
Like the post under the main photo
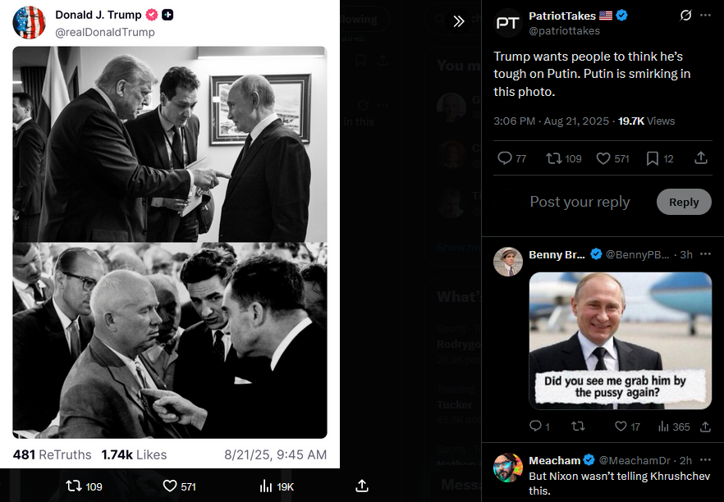(170, 486)
